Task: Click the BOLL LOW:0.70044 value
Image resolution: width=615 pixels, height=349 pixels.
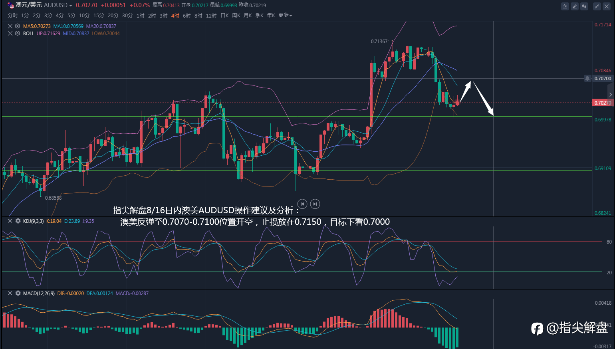Action: 106,34
